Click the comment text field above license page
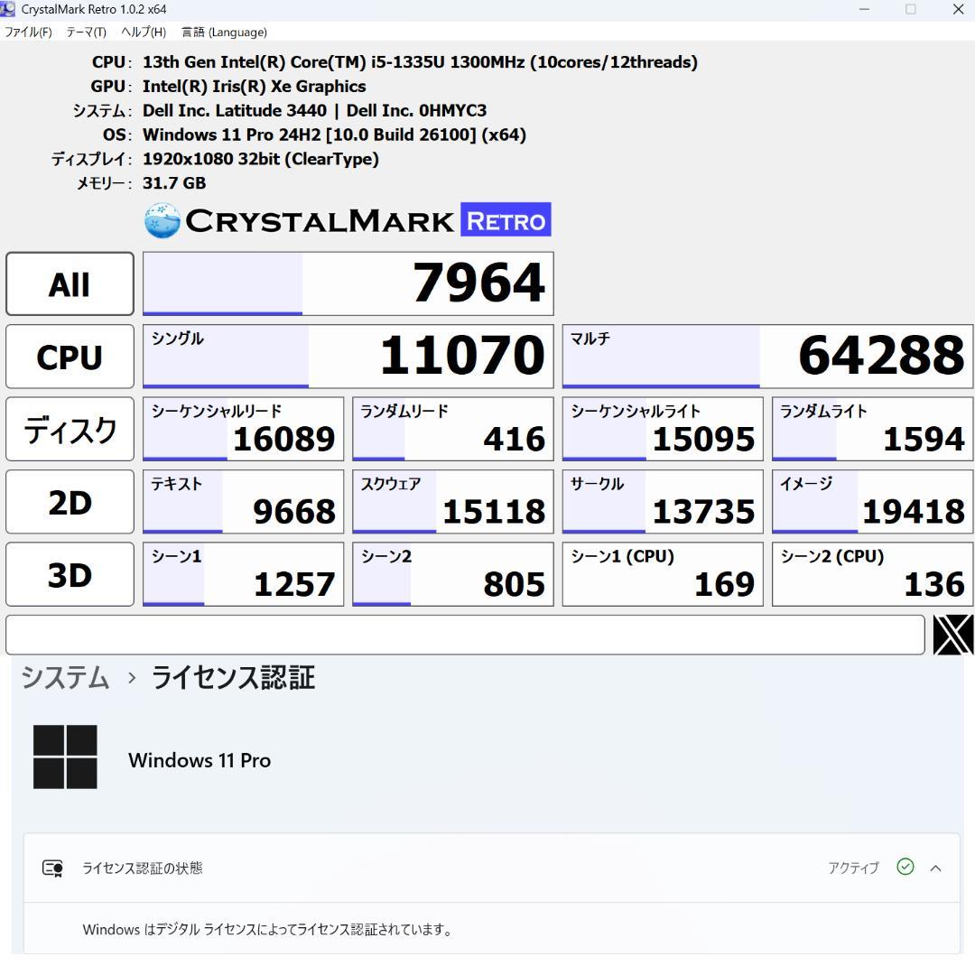 [x=465, y=635]
